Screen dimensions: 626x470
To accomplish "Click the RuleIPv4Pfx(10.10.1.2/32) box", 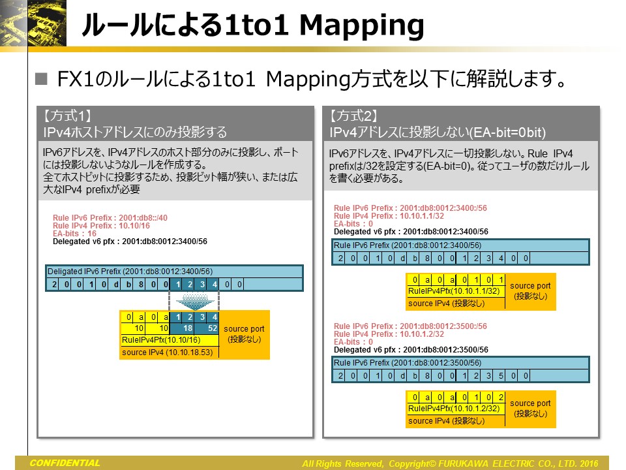I will (455, 409).
